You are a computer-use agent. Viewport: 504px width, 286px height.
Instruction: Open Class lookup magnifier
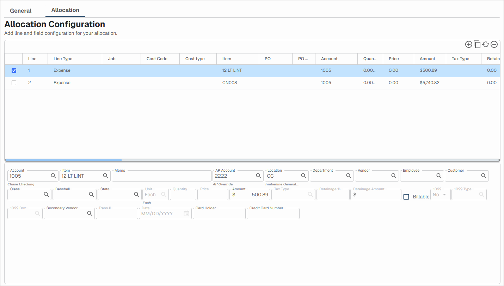click(46, 194)
